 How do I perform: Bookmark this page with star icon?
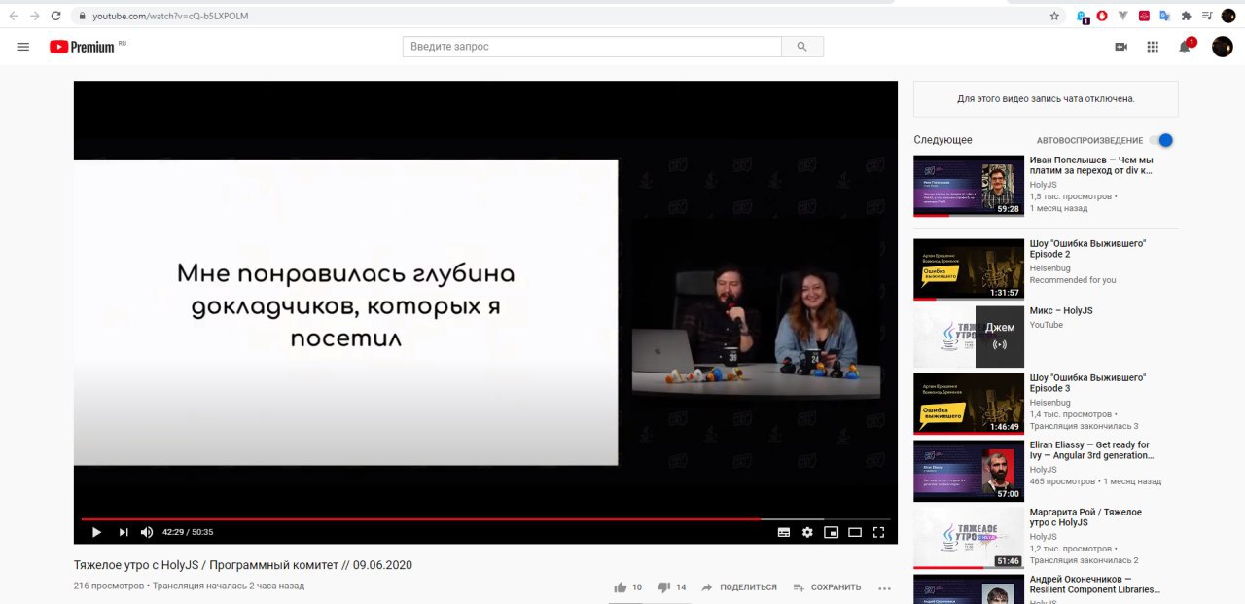(1054, 16)
